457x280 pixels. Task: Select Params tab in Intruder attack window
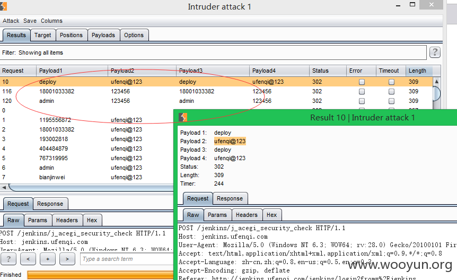[x=38, y=220]
